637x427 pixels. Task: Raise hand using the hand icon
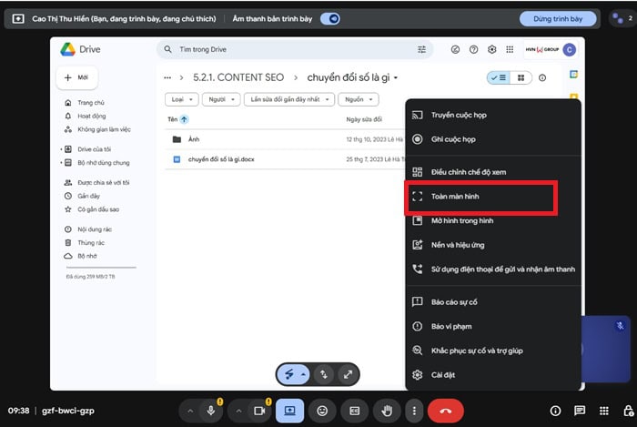385,411
